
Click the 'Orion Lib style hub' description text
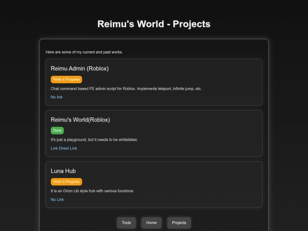[92, 191]
